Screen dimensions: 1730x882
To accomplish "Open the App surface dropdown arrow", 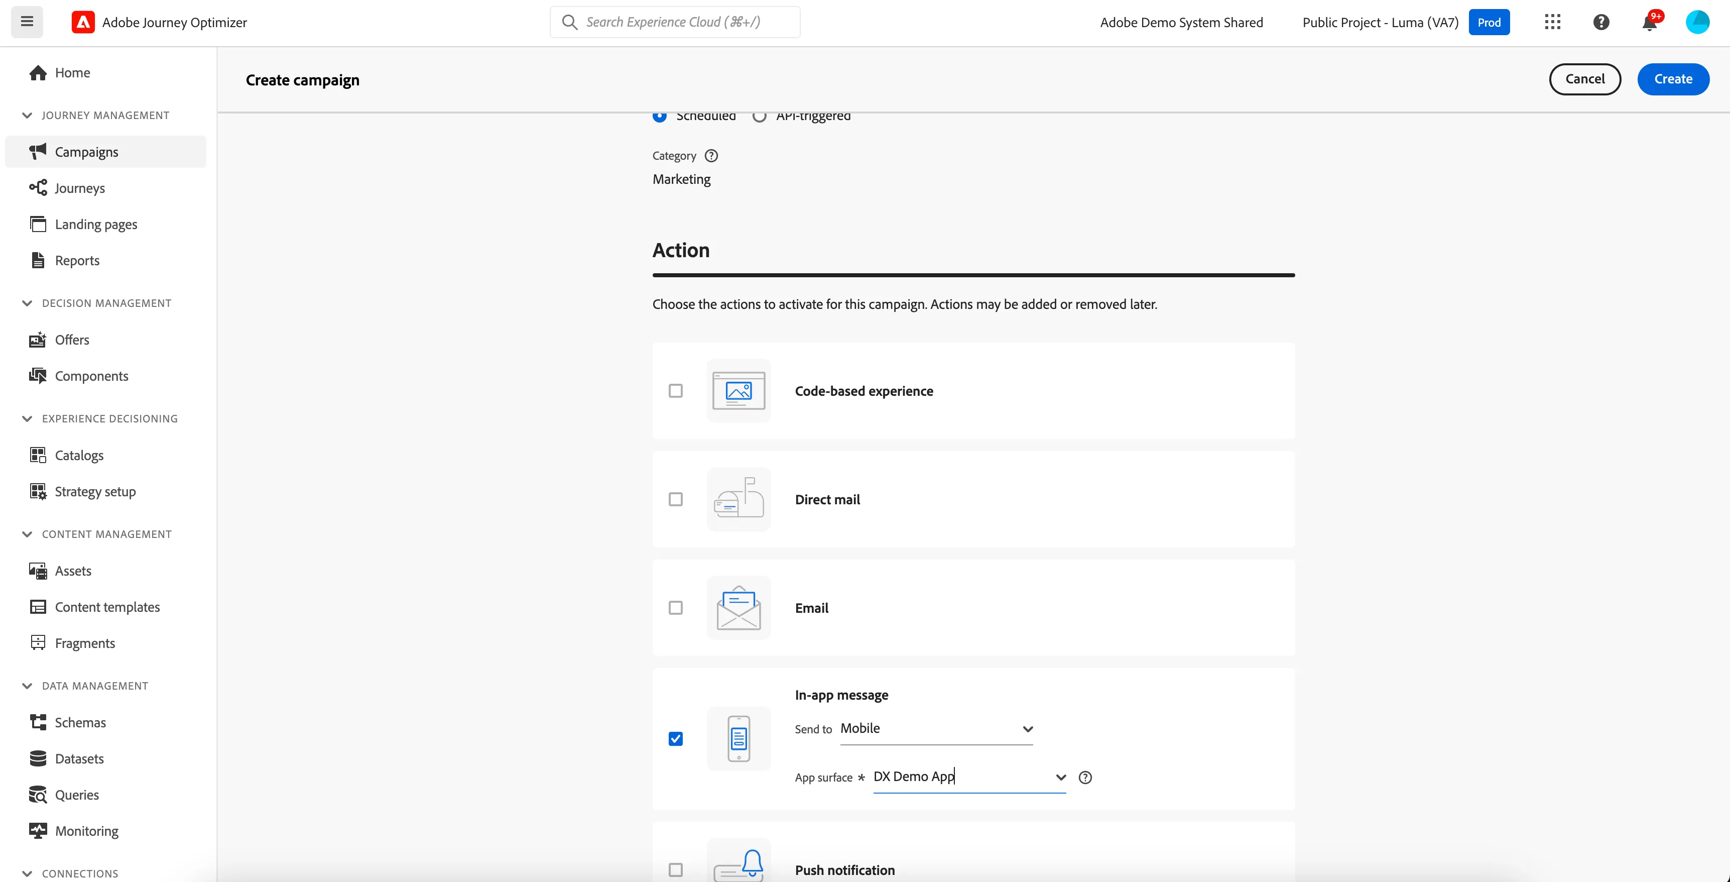I will 1060,777.
